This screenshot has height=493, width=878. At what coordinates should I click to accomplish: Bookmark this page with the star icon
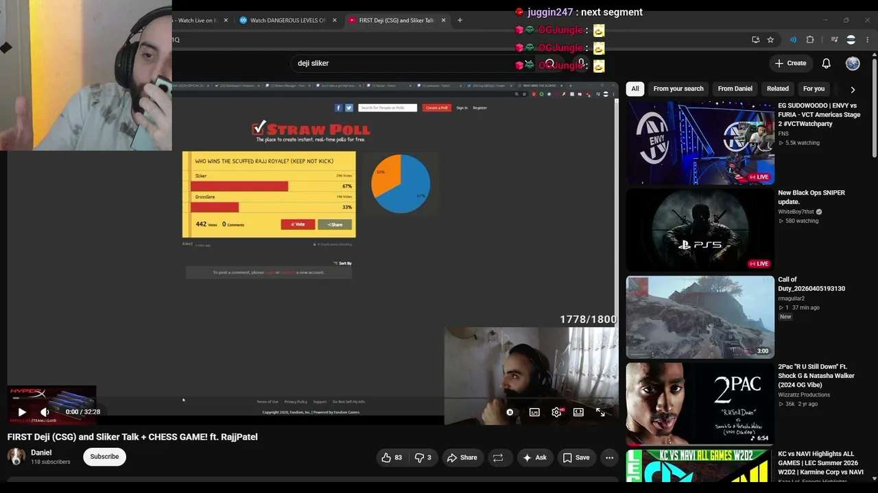coord(770,40)
